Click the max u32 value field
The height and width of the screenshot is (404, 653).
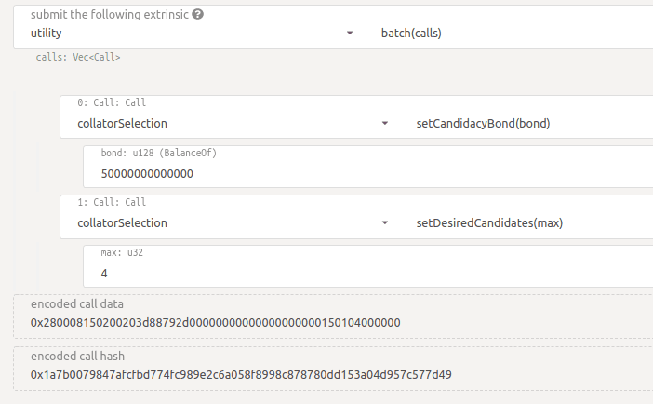pos(368,266)
